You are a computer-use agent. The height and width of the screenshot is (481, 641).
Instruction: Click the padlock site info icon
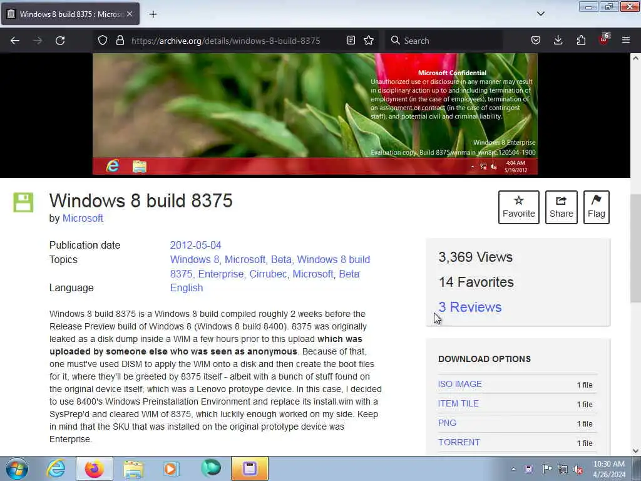(120, 40)
